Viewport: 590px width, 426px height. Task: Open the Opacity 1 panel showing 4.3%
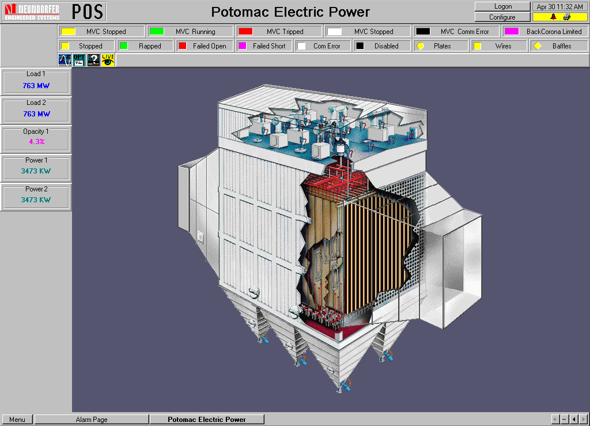tap(36, 140)
